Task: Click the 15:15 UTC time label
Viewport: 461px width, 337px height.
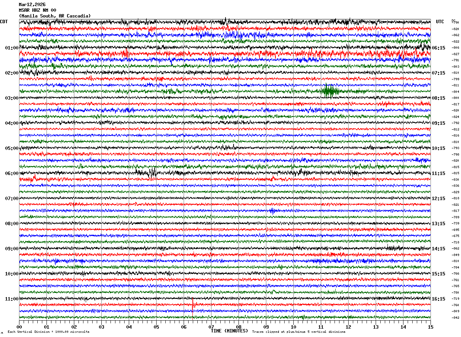Action: click(x=439, y=274)
